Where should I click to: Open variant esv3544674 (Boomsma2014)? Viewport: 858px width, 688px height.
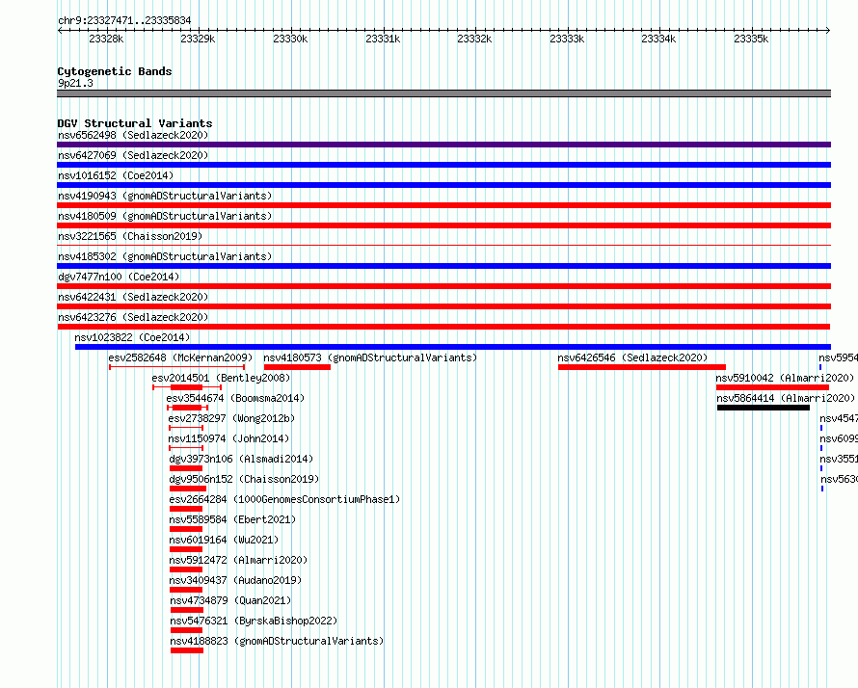point(235,398)
